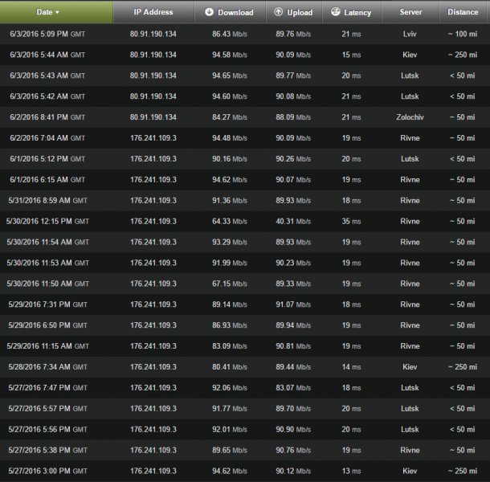Click the latency icon in header
This screenshot has height=482, width=490.
click(x=334, y=12)
